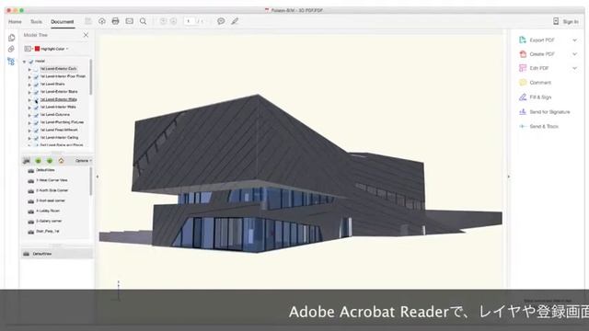This screenshot has width=589, height=331.
Task: Expand the 1st Level-Exterior Stairs node
Action: [29, 92]
